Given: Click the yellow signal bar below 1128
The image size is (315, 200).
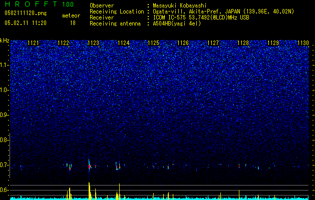Looking at the screenshot, I should click(239, 194).
